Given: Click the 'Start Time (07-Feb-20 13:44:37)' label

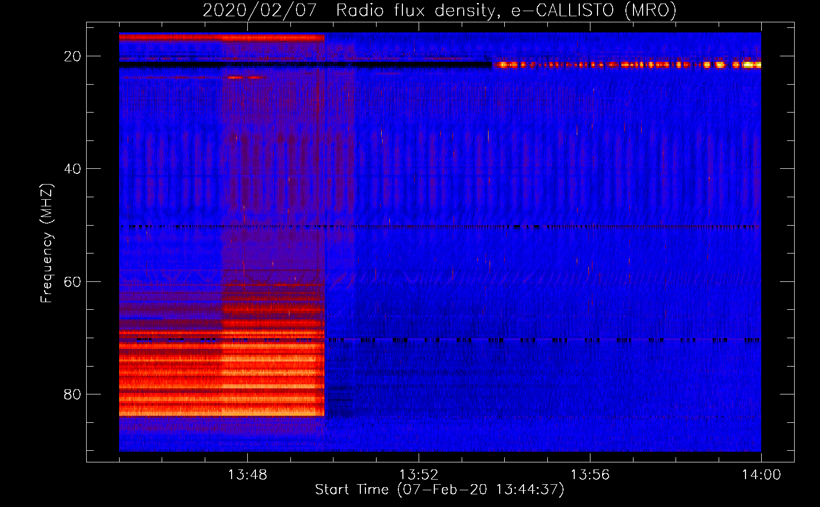Looking at the screenshot, I should tap(439, 490).
